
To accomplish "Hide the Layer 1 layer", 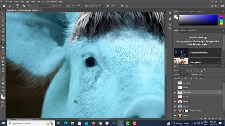I will (175, 115).
